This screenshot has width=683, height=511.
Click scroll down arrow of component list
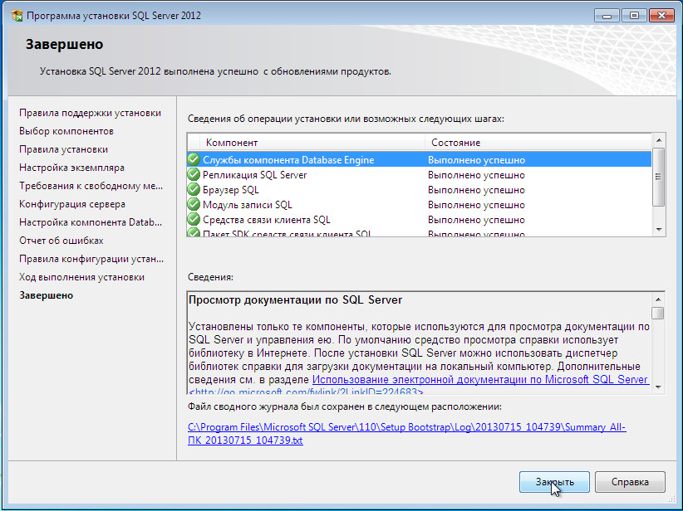tap(659, 229)
